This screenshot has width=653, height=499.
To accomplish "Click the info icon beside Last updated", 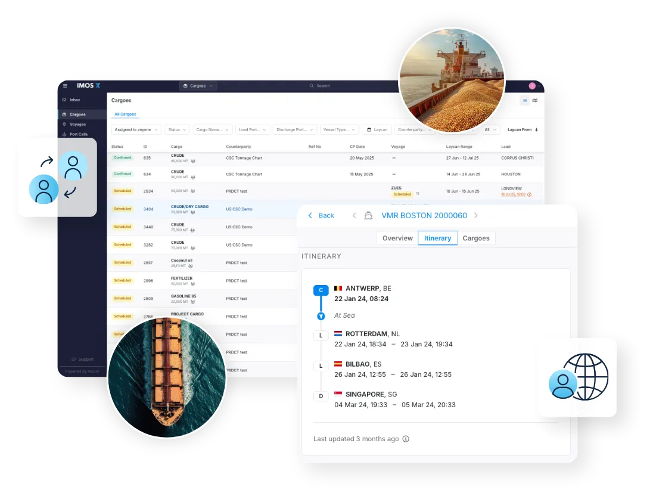I will tap(406, 439).
